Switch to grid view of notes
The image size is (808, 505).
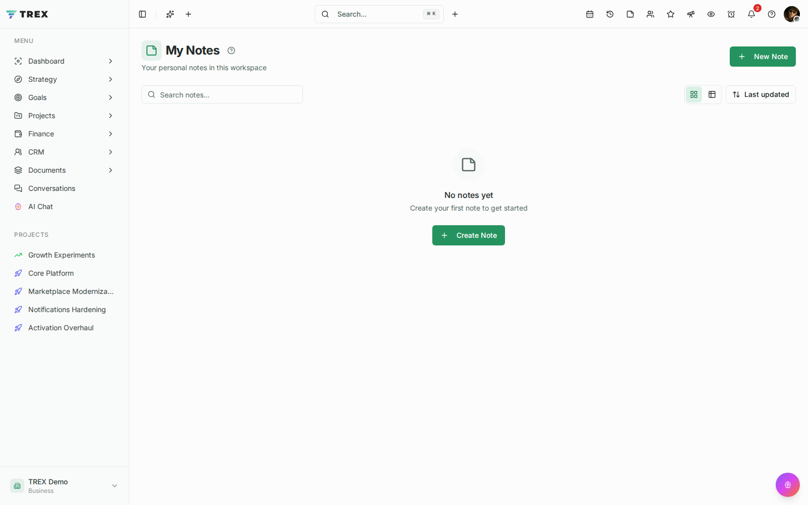point(694,94)
